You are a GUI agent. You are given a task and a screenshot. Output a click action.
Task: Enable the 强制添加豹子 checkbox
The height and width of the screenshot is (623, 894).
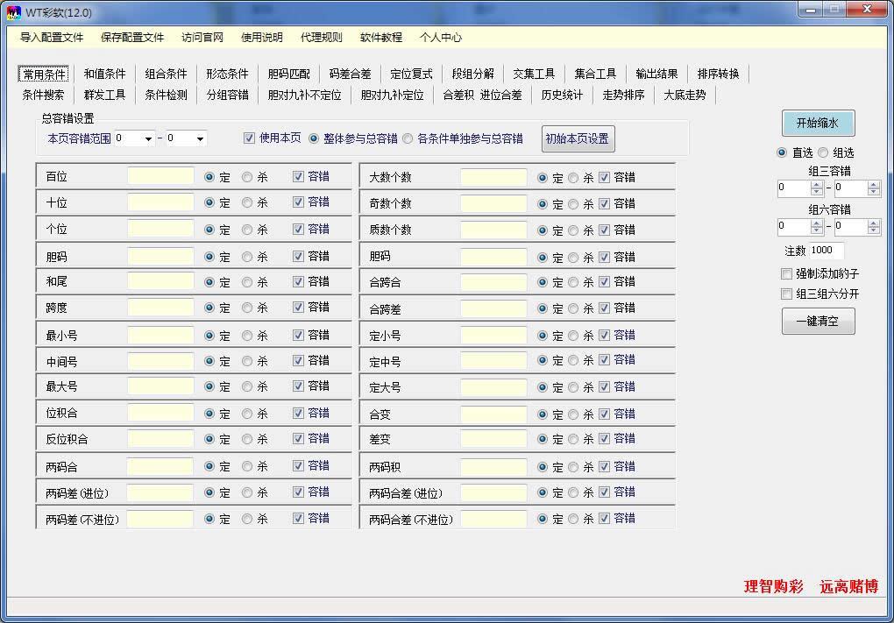pos(785,274)
